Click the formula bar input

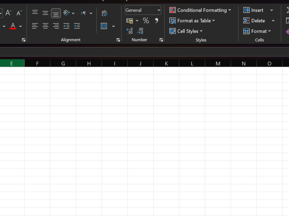[144, 52]
